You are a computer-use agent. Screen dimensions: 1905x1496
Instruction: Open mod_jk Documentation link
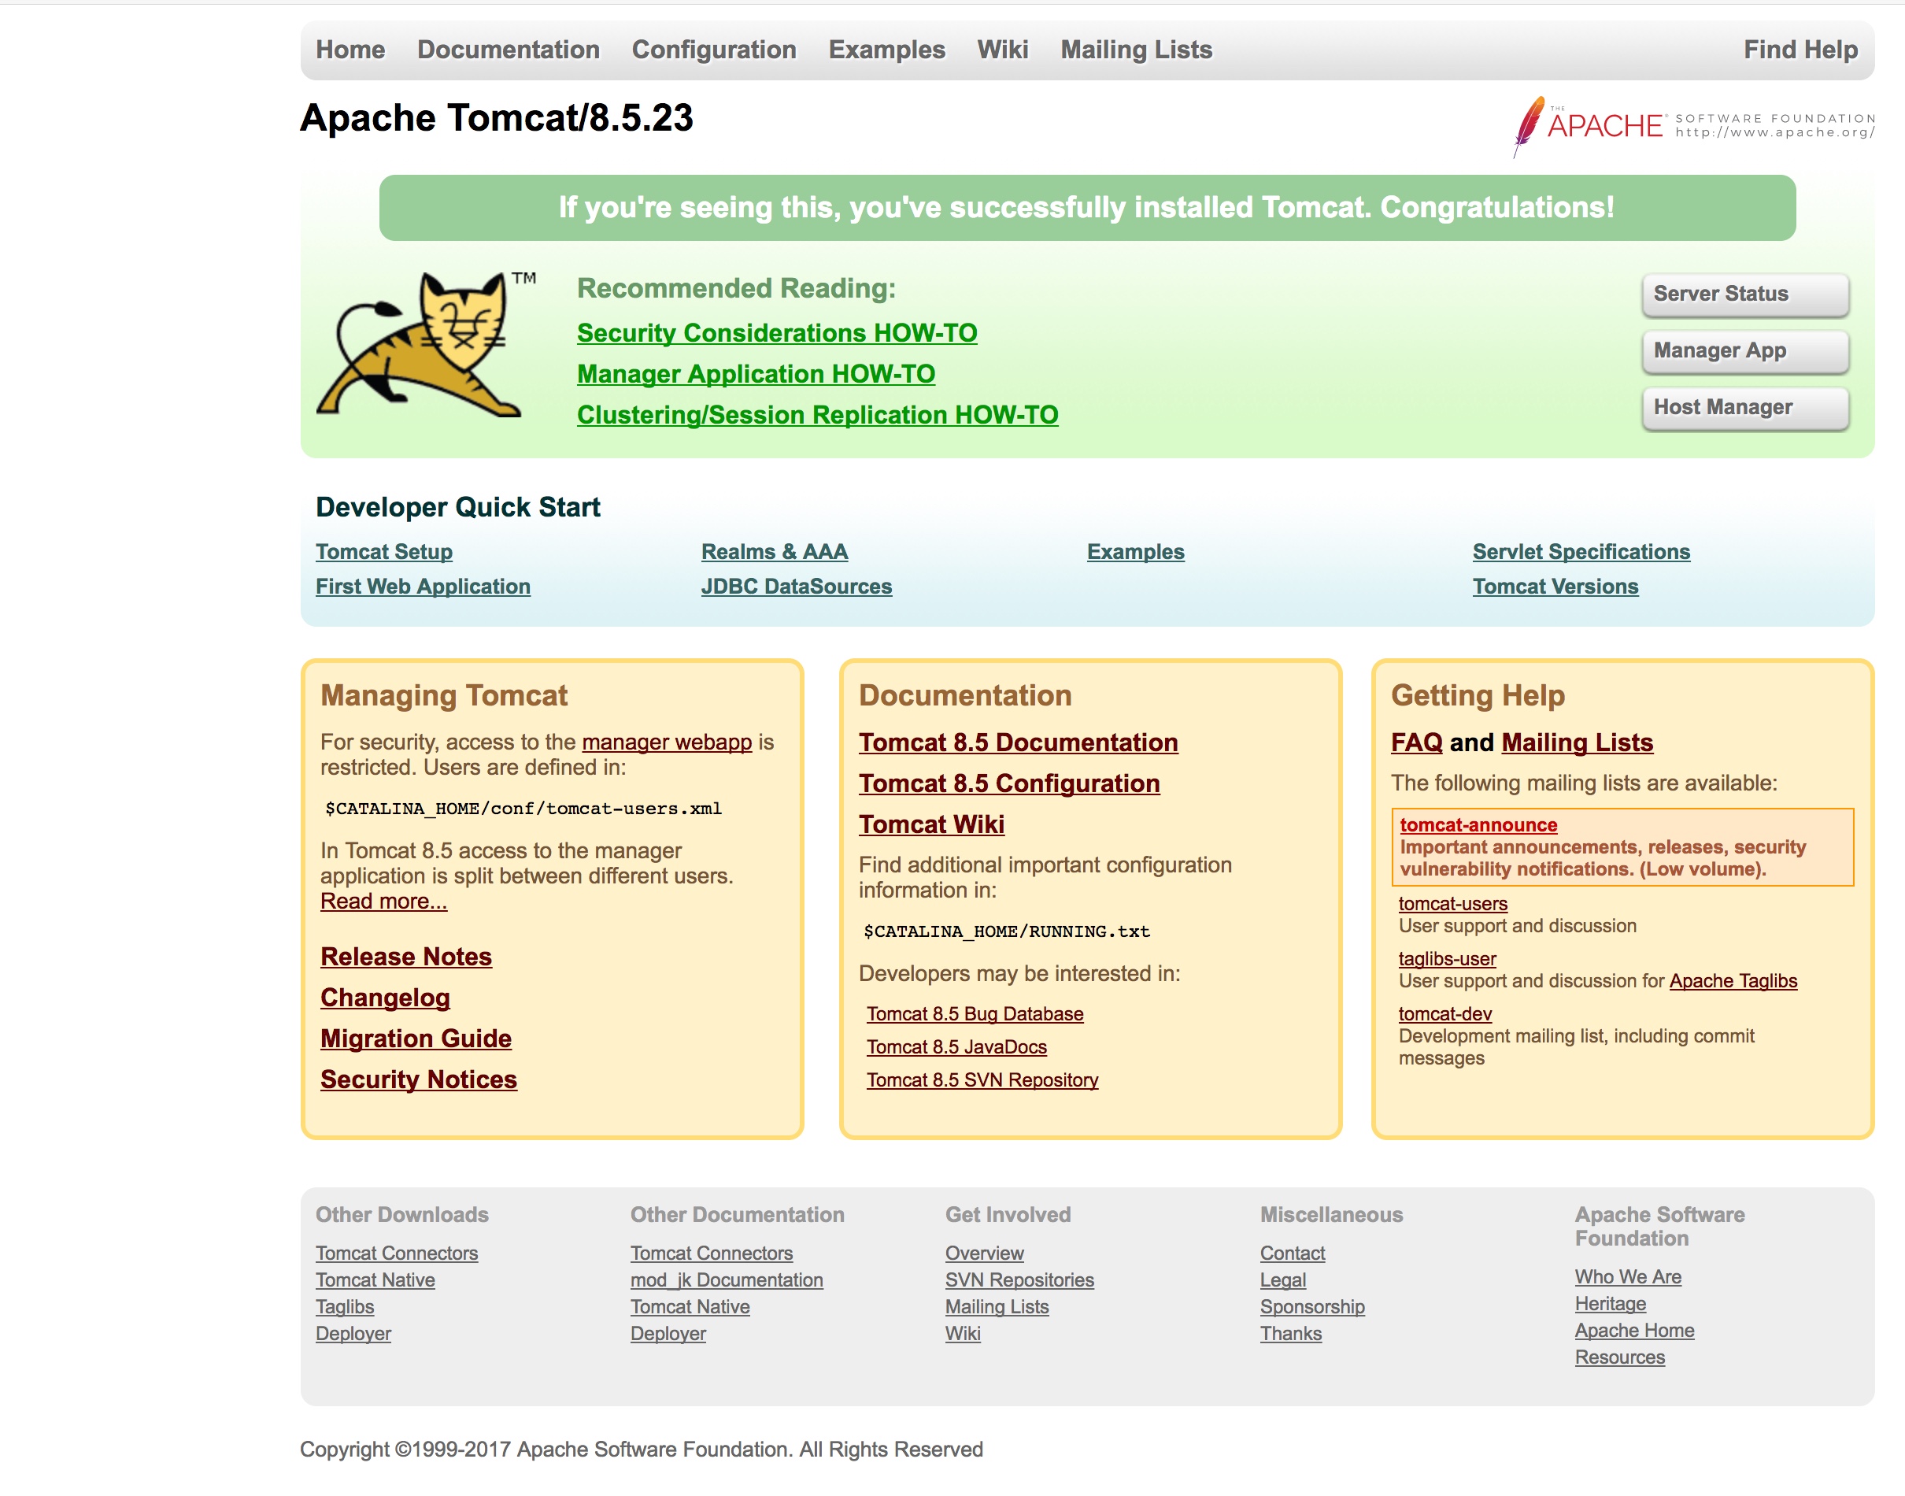pyautogui.click(x=727, y=1280)
